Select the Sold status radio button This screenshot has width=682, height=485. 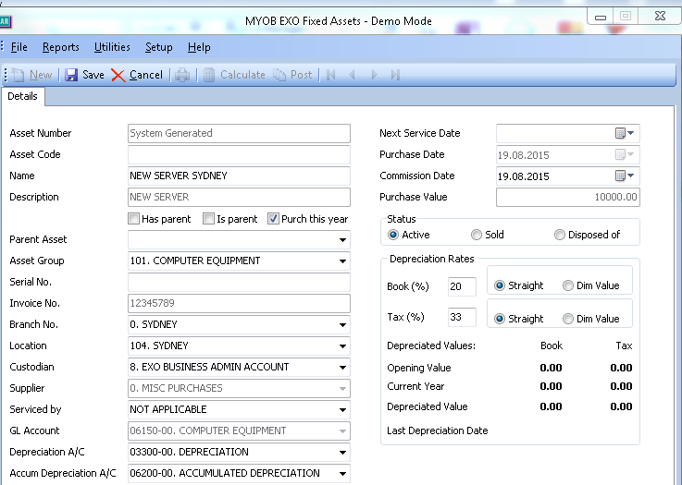[x=477, y=235]
